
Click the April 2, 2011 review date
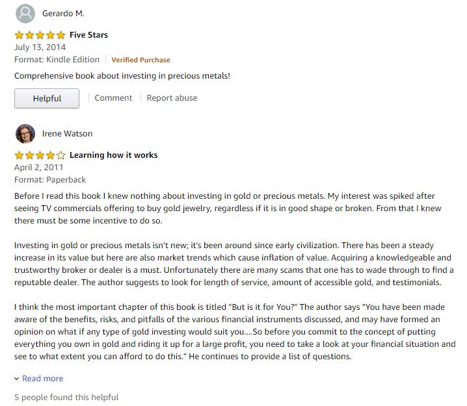coord(39,168)
